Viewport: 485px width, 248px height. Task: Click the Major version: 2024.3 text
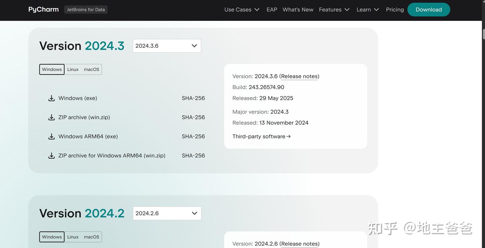[x=260, y=112]
